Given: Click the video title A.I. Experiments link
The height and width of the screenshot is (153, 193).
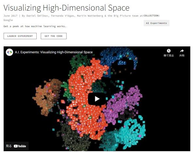Looking at the screenshot, I should [54, 52].
